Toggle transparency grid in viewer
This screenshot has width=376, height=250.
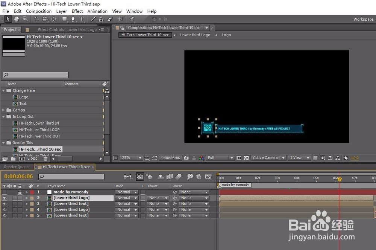(246, 158)
